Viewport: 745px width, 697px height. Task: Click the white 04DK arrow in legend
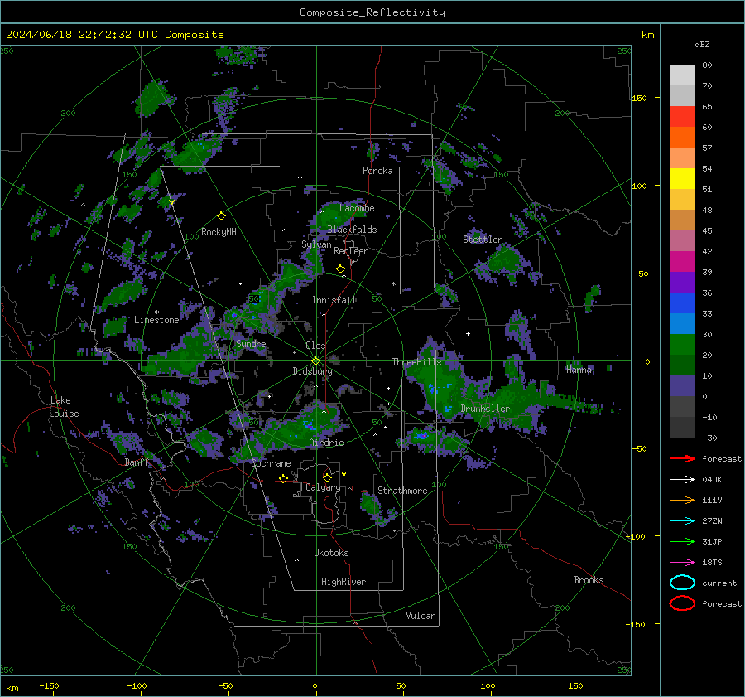pyautogui.click(x=682, y=479)
